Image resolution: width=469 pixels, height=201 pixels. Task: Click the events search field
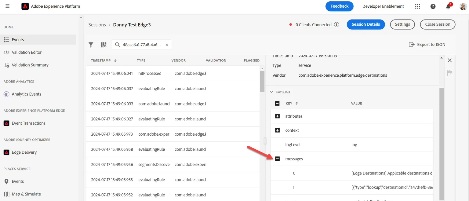click(x=142, y=45)
